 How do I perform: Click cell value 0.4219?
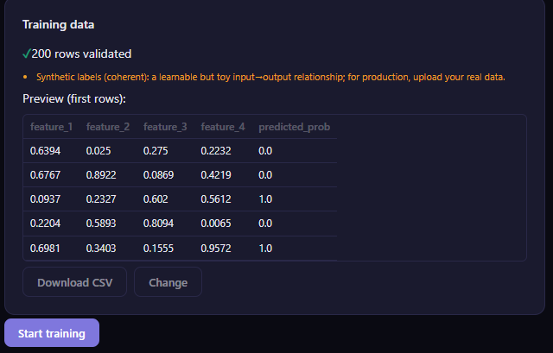tap(216, 175)
